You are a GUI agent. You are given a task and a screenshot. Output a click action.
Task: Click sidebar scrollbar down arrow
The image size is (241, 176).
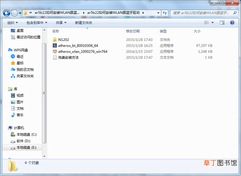tap(44, 156)
